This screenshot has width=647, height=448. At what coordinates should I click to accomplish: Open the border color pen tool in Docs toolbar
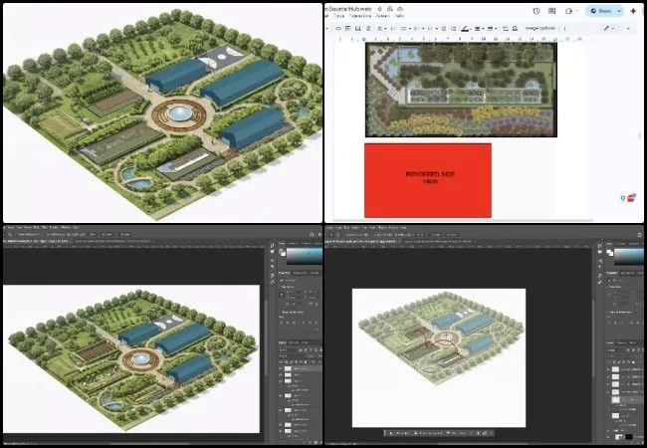(x=466, y=29)
